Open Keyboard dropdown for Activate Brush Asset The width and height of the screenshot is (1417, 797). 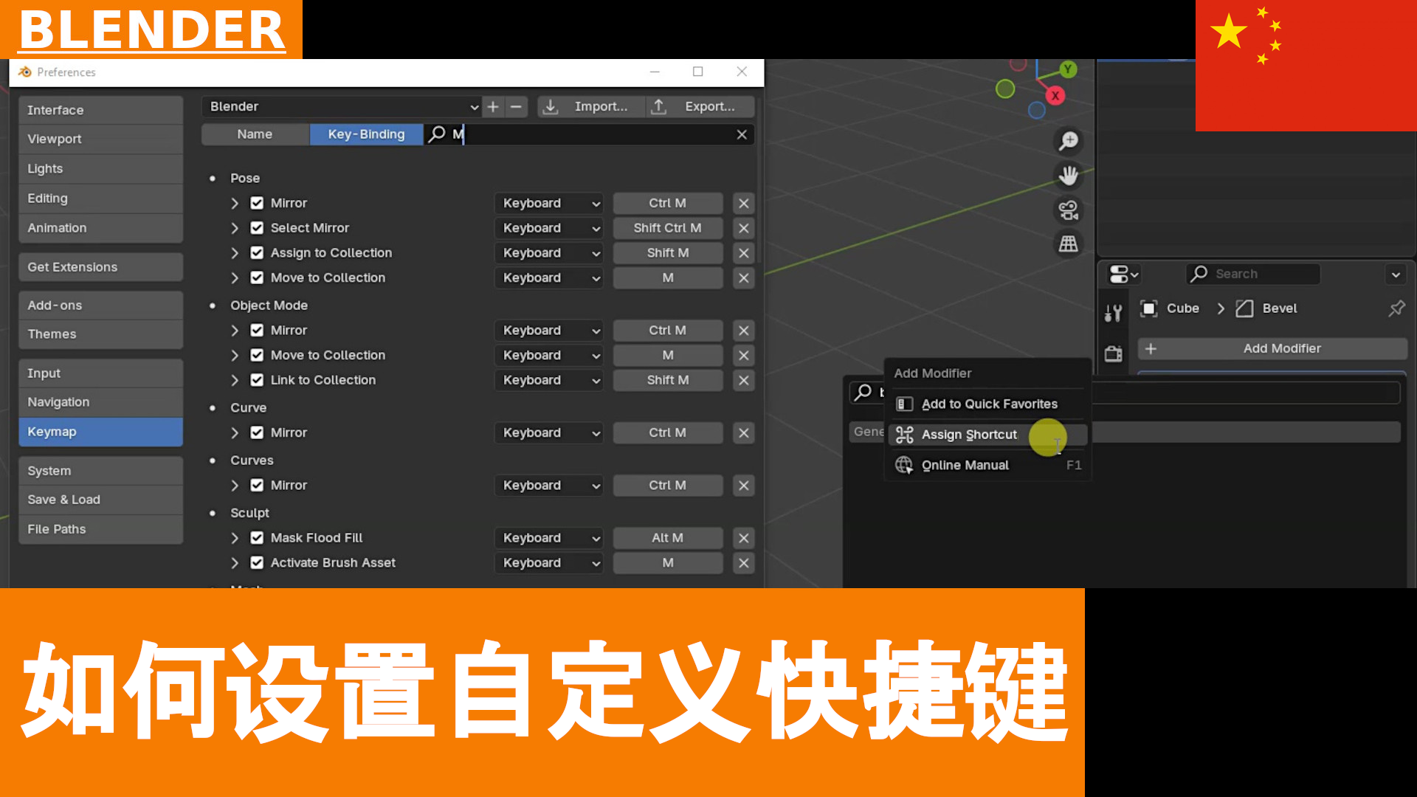549,563
